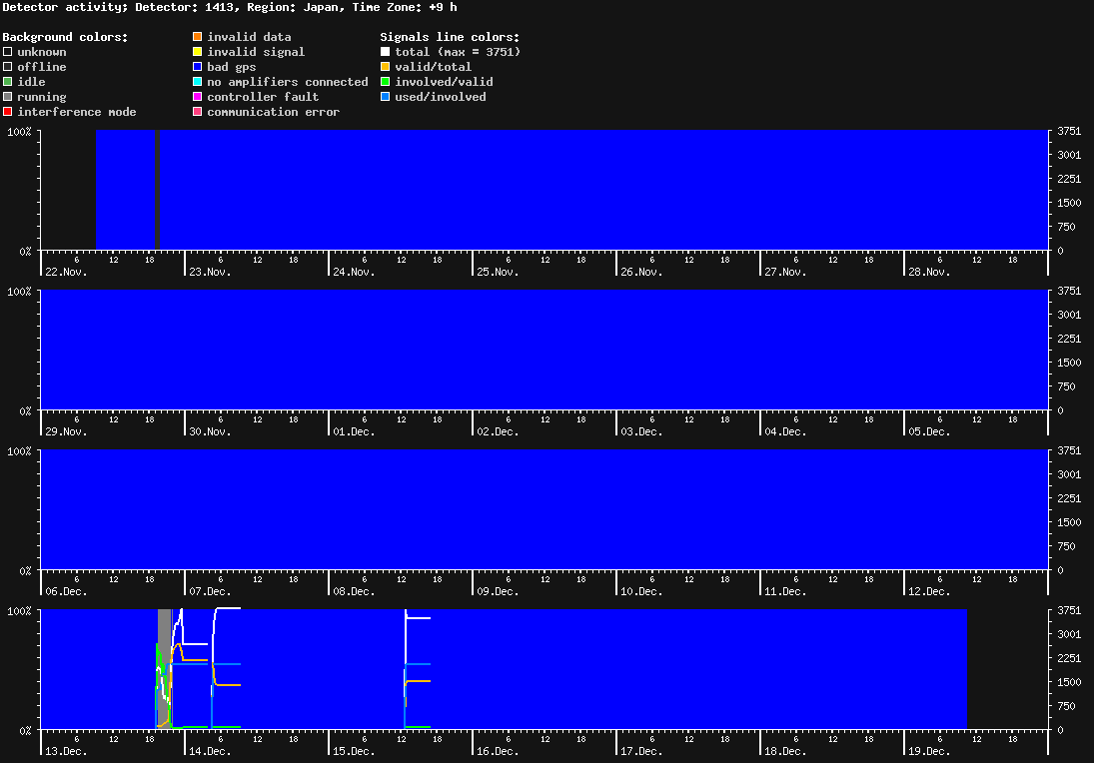Click the green involved/valid line swatch
Image resolution: width=1094 pixels, height=763 pixels.
point(386,82)
